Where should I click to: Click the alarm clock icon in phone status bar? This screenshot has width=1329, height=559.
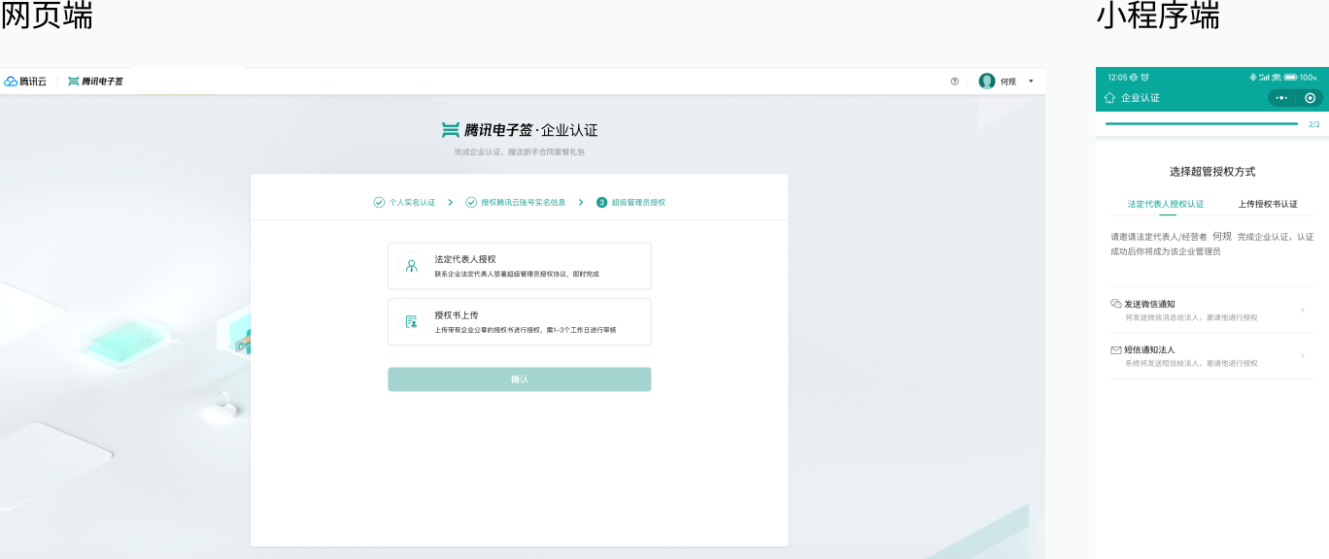click(1145, 77)
